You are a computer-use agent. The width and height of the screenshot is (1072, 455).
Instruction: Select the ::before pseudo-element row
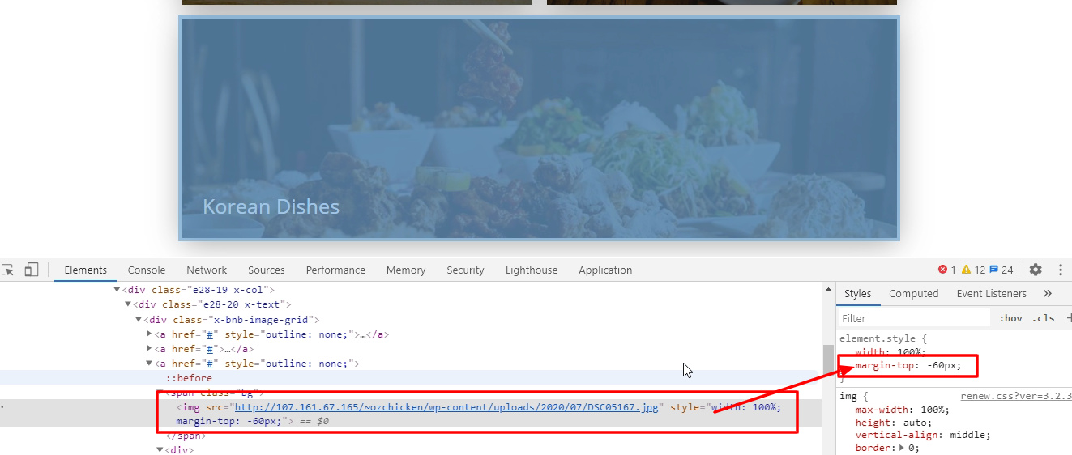tap(411, 378)
